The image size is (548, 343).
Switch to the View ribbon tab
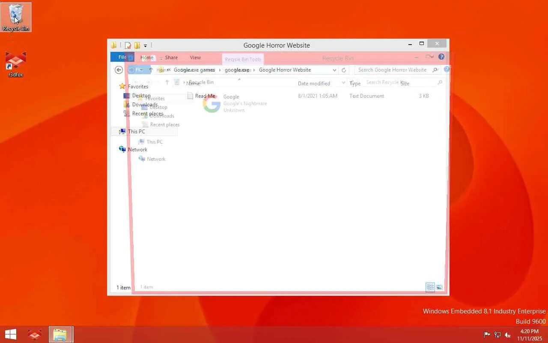click(x=195, y=57)
